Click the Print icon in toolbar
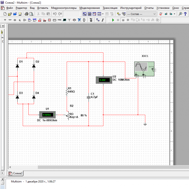This screenshot has width=189, height=189. click(26, 14)
